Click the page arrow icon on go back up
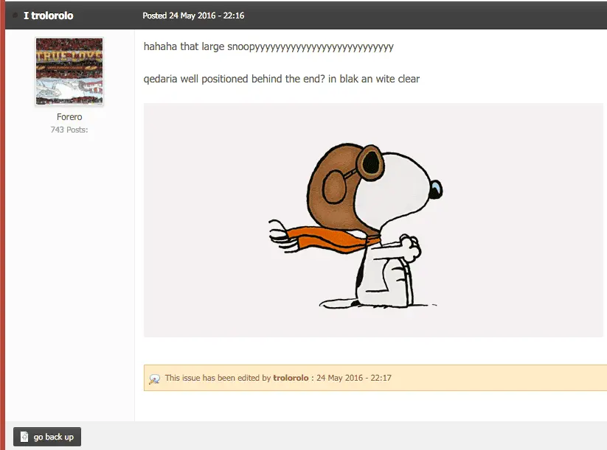The width and height of the screenshot is (607, 450). tap(24, 437)
